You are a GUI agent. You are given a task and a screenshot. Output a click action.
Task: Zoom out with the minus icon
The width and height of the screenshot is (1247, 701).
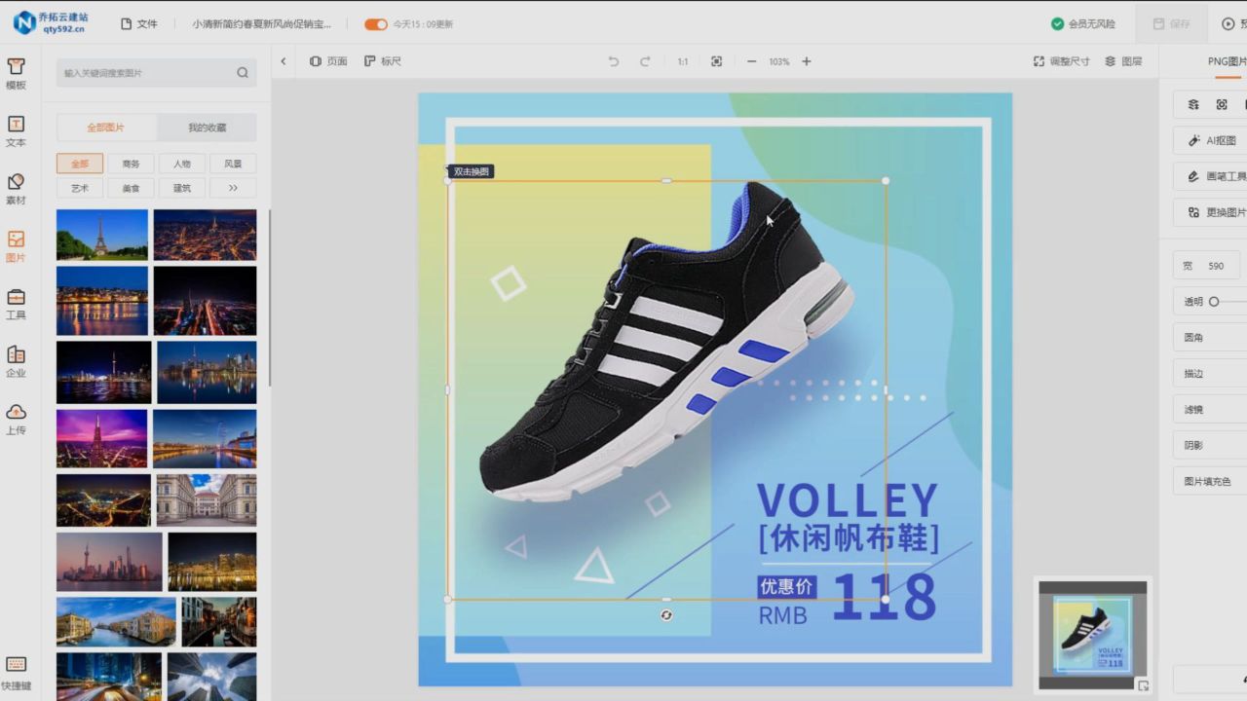[x=751, y=61]
